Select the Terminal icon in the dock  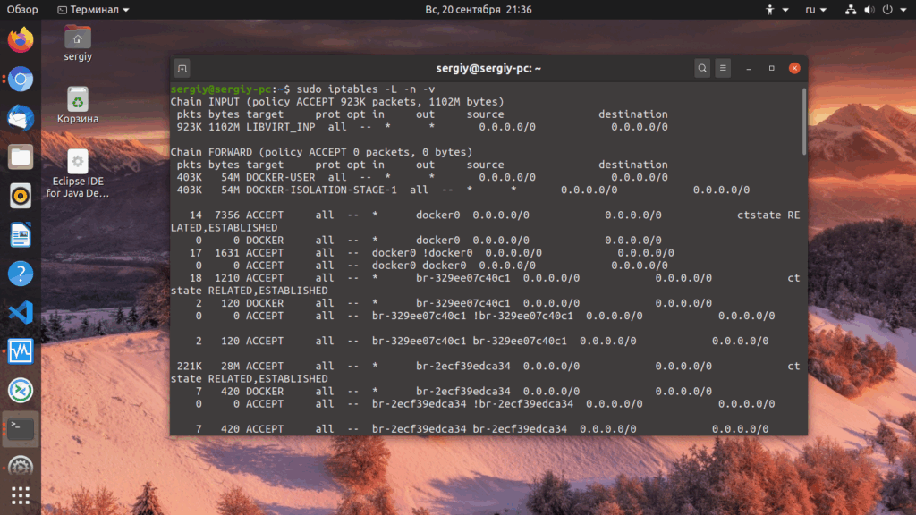21,428
